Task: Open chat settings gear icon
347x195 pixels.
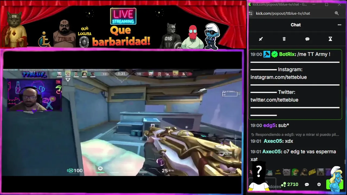Action: point(319,184)
